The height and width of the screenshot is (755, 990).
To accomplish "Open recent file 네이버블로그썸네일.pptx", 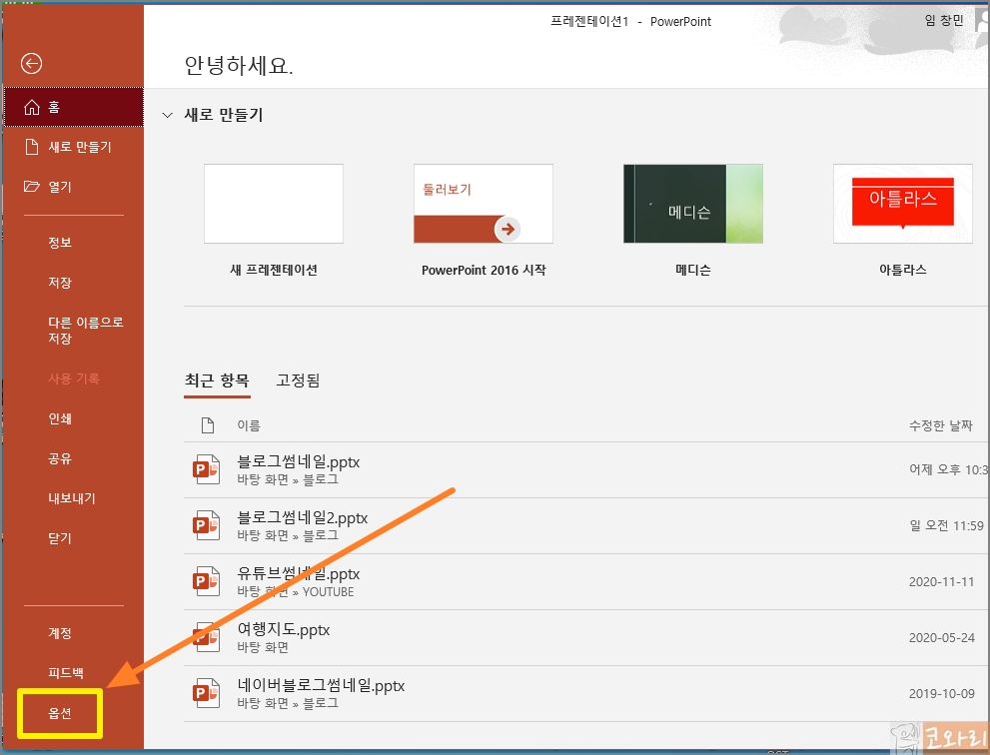I will click(x=586, y=693).
